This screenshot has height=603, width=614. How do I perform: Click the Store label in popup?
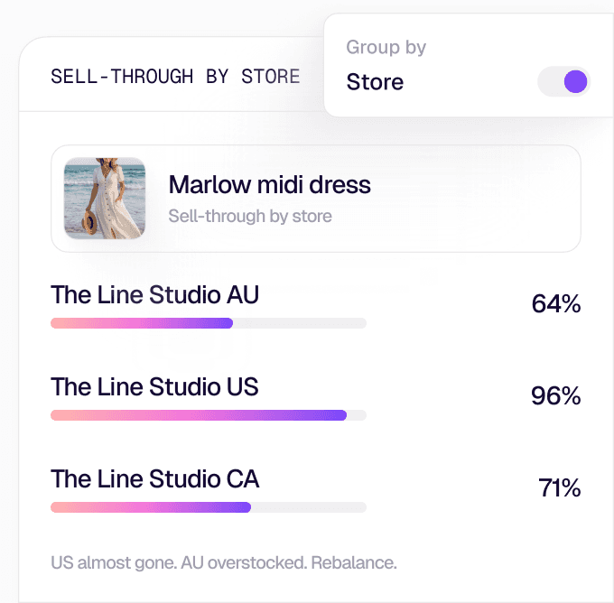pyautogui.click(x=375, y=82)
